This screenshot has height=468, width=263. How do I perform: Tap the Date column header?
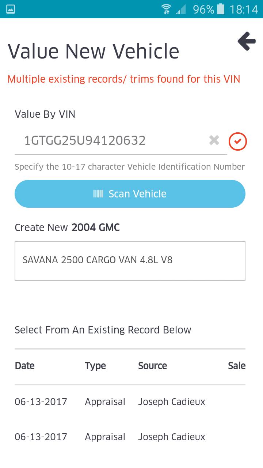[25, 366]
